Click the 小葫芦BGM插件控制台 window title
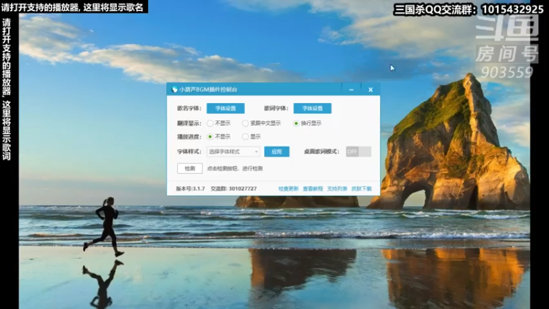Viewport: 549px width, 309px height. [x=209, y=90]
